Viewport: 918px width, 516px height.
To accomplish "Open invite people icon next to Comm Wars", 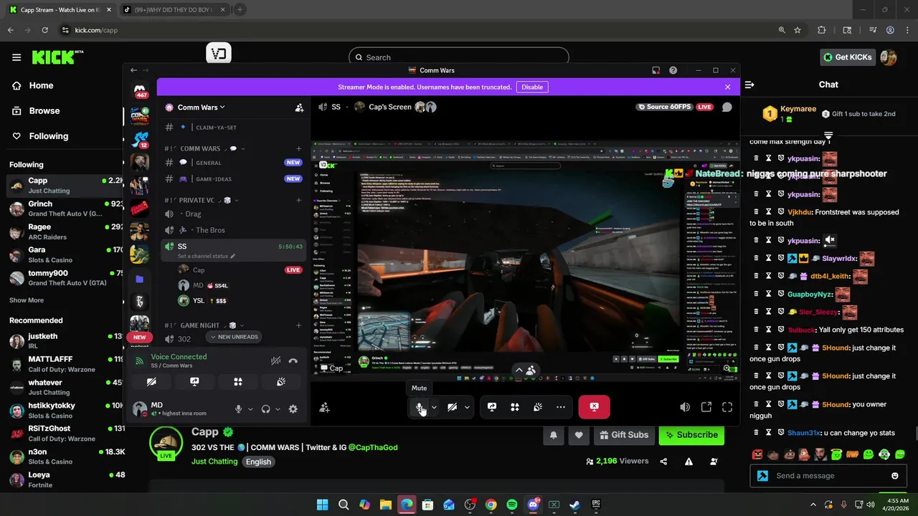I will point(299,107).
